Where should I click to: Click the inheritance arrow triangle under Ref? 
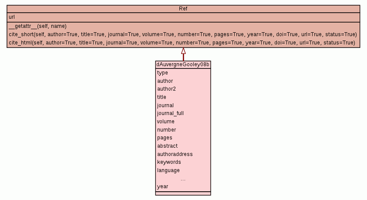(183, 51)
